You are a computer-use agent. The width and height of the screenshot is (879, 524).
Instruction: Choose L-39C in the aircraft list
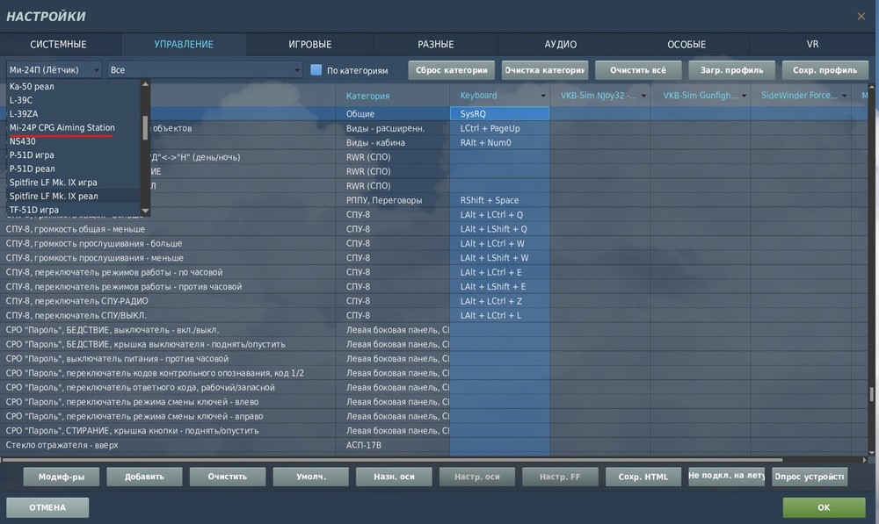click(x=73, y=100)
